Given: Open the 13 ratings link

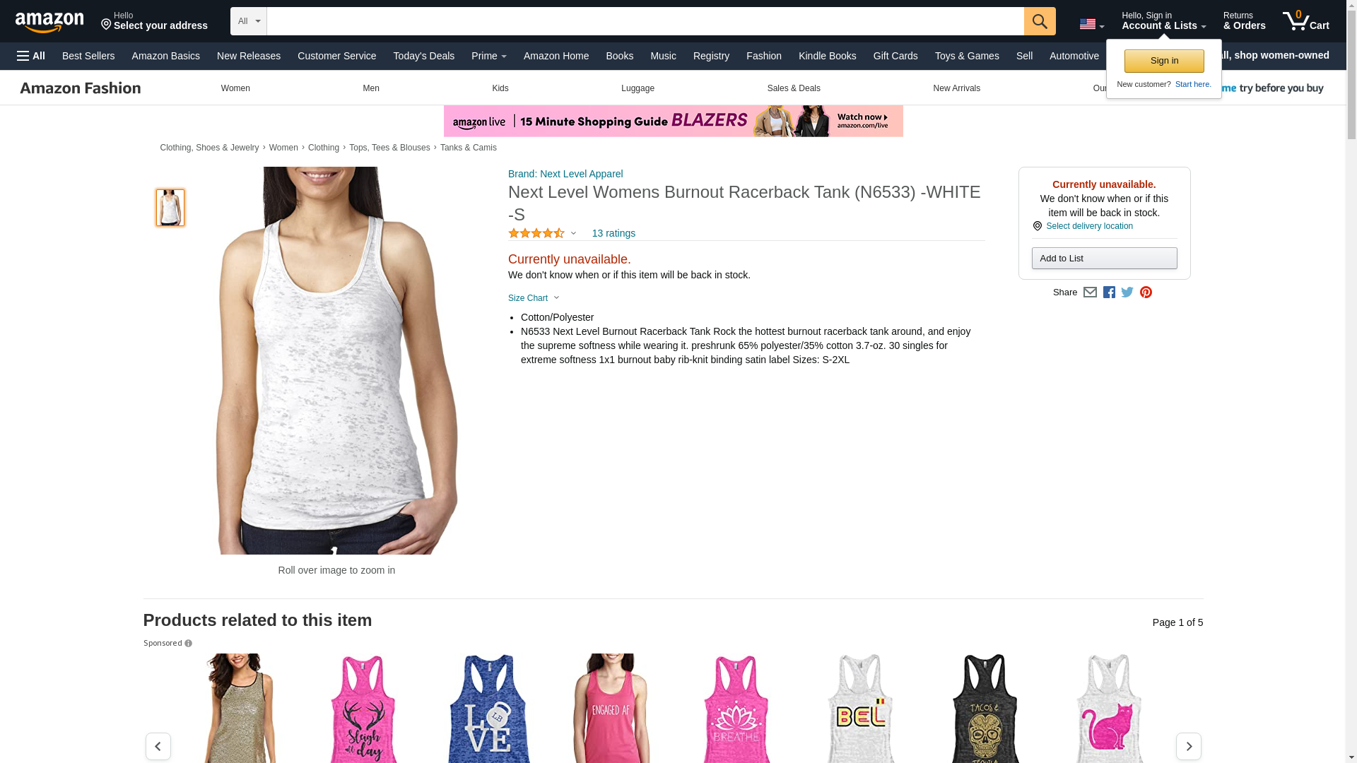Looking at the screenshot, I should [613, 233].
